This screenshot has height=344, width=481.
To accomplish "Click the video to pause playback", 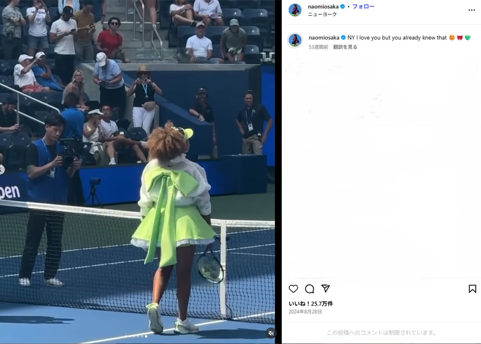I will 137,172.
